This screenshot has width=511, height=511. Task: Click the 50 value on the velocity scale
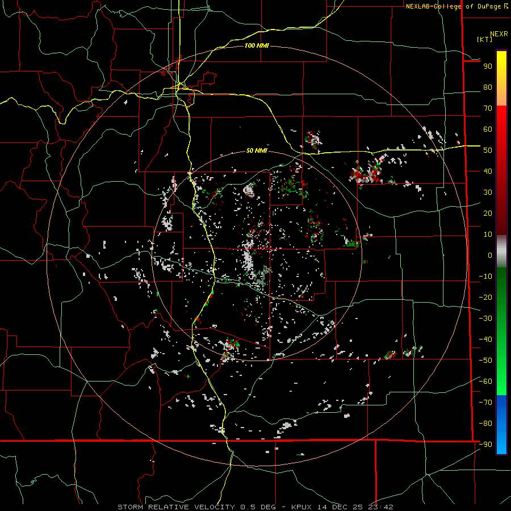tap(488, 150)
